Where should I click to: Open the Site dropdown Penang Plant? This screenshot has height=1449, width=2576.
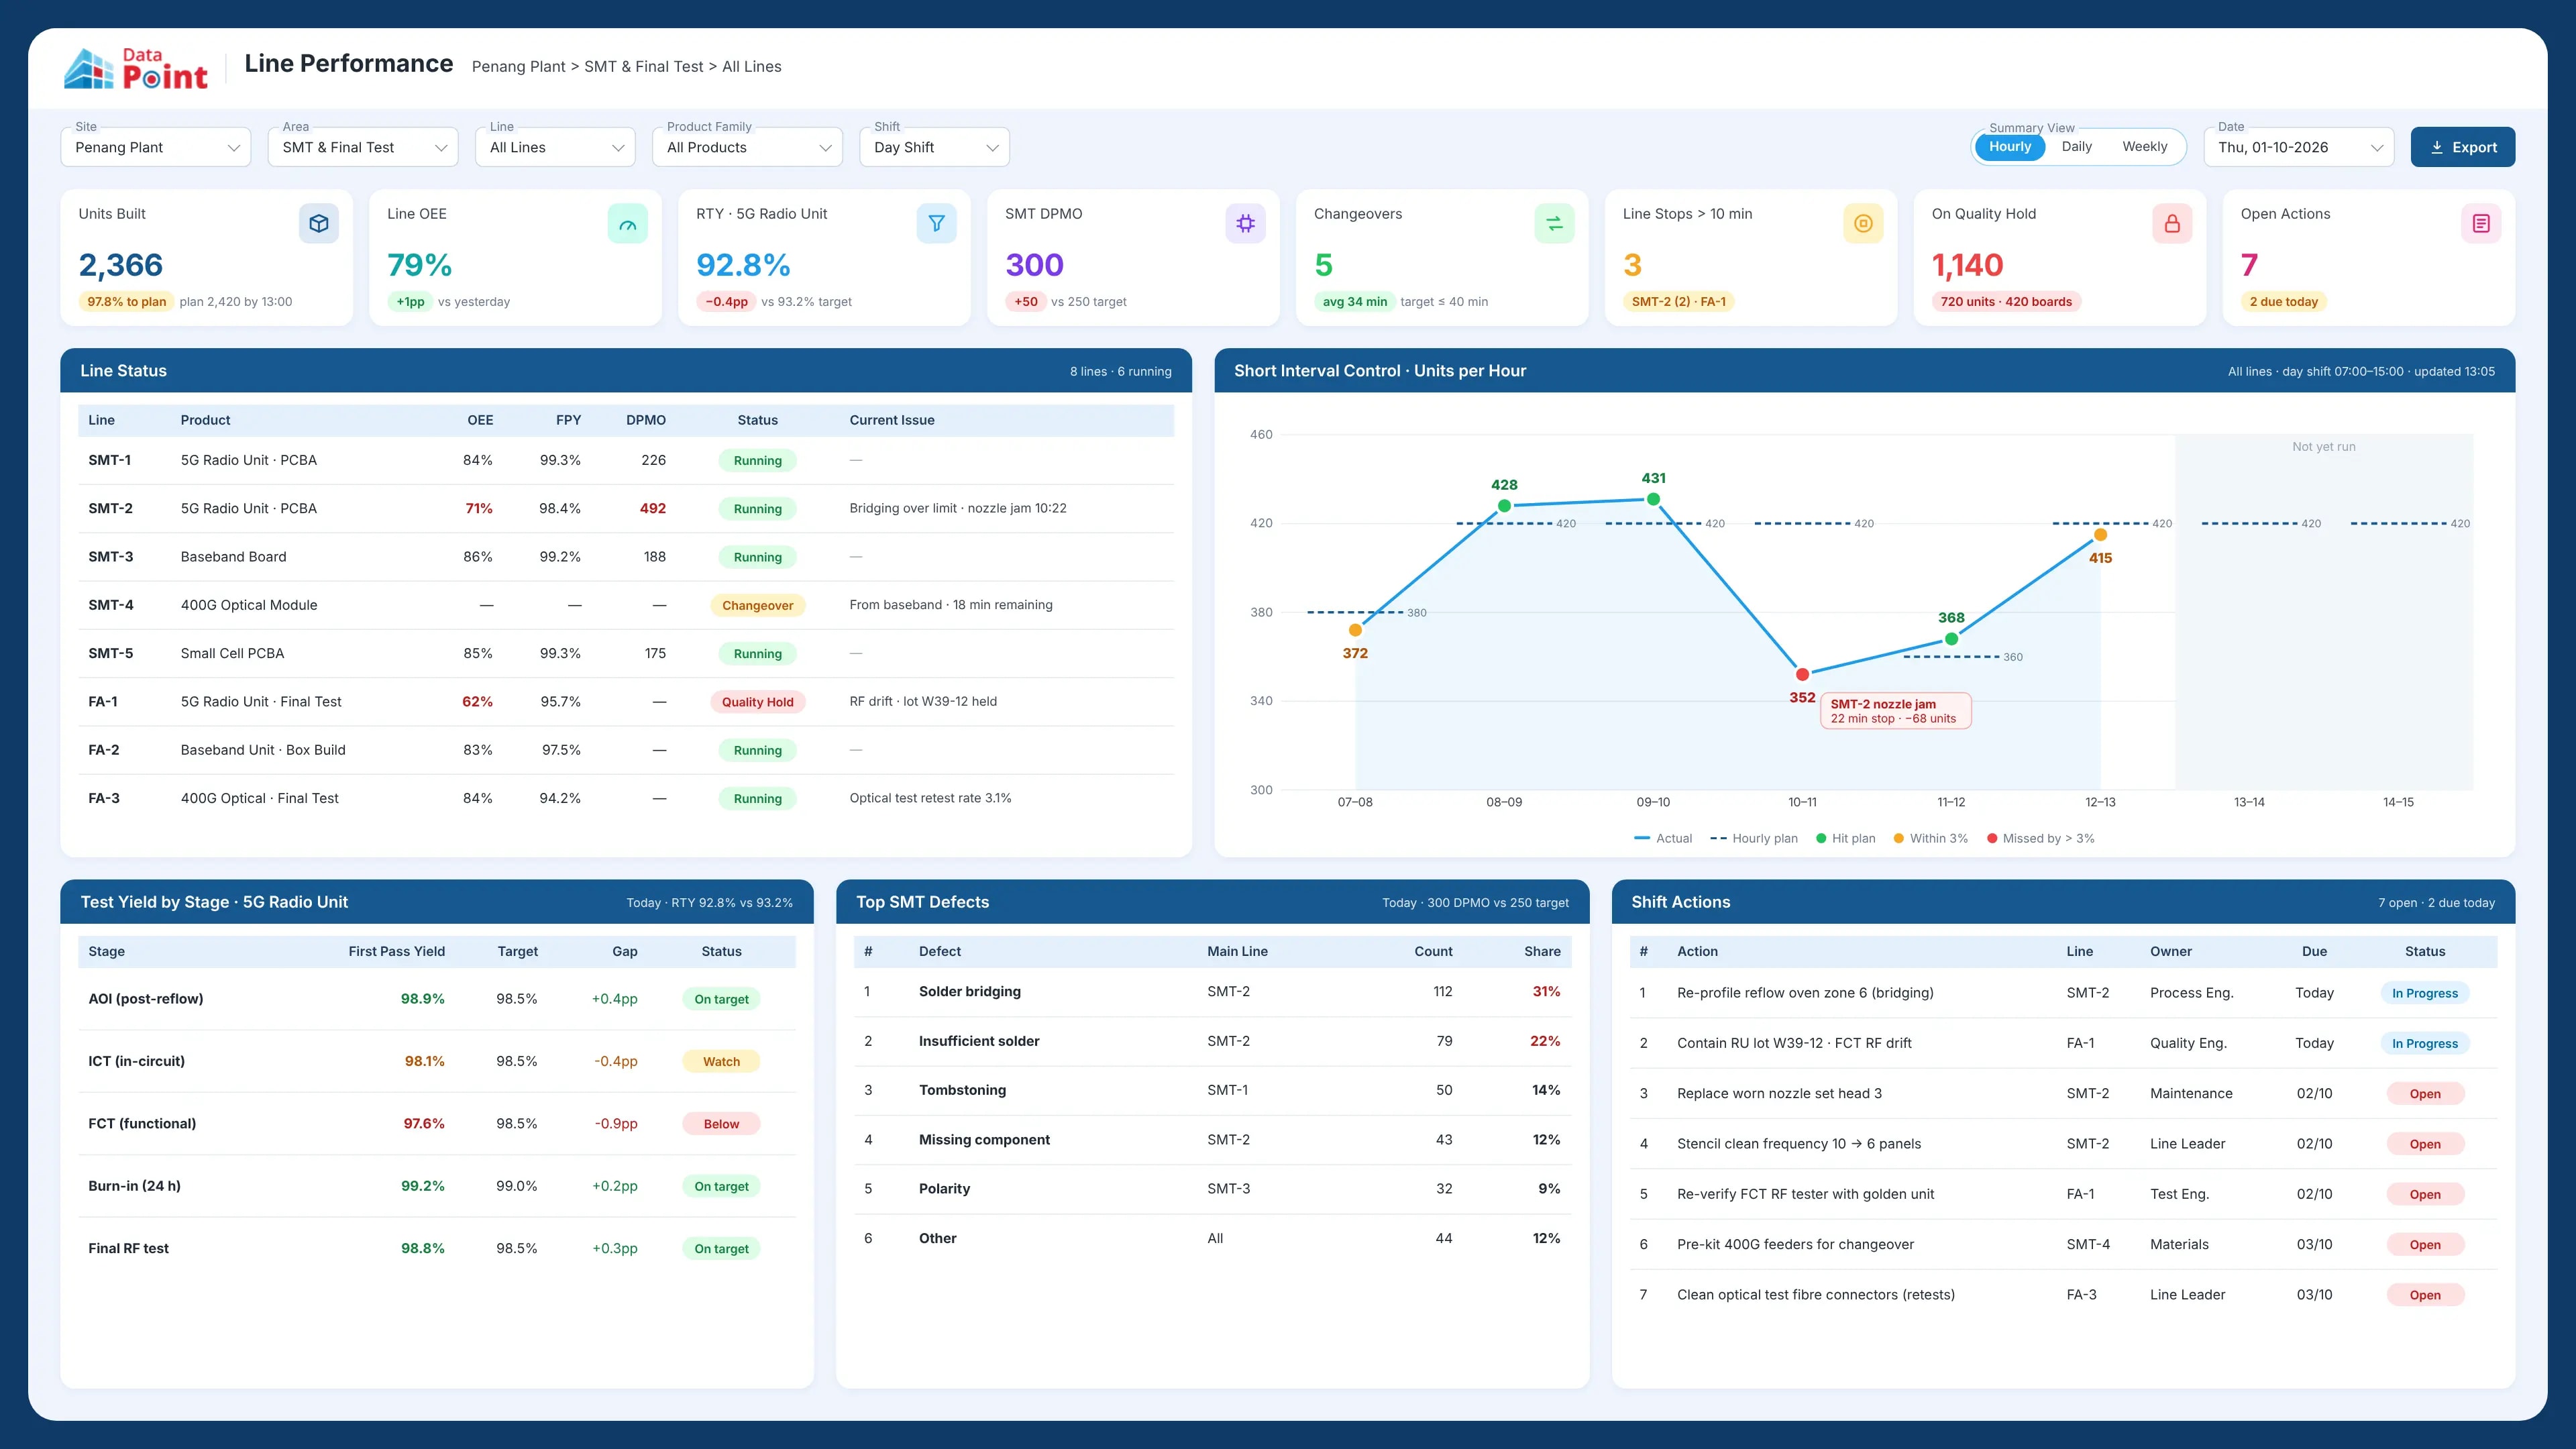tap(156, 147)
